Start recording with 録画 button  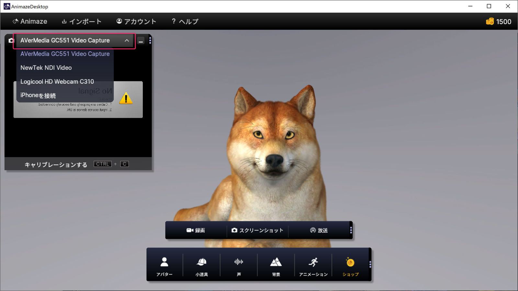coord(196,230)
